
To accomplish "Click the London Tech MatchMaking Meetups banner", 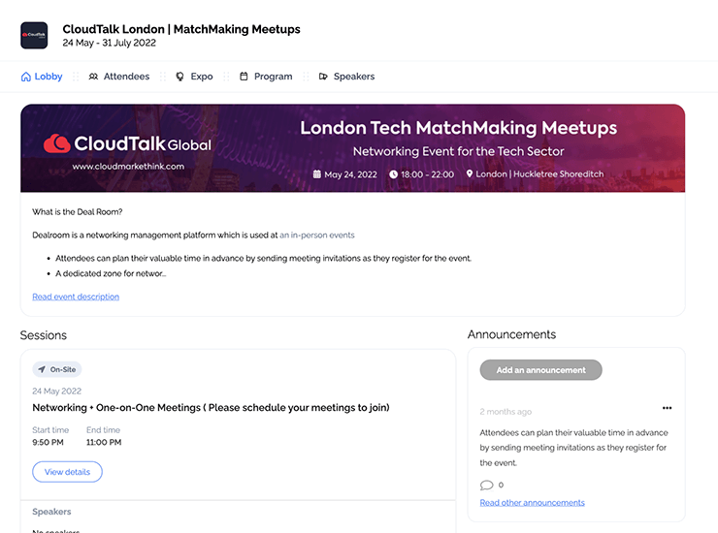I will pos(458,128).
